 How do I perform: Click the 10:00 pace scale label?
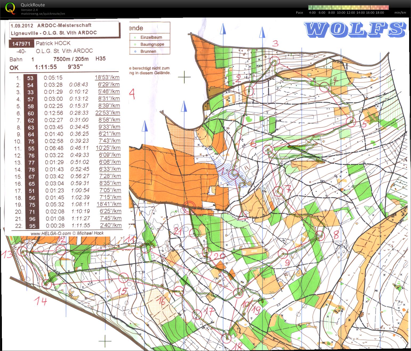(341, 13)
